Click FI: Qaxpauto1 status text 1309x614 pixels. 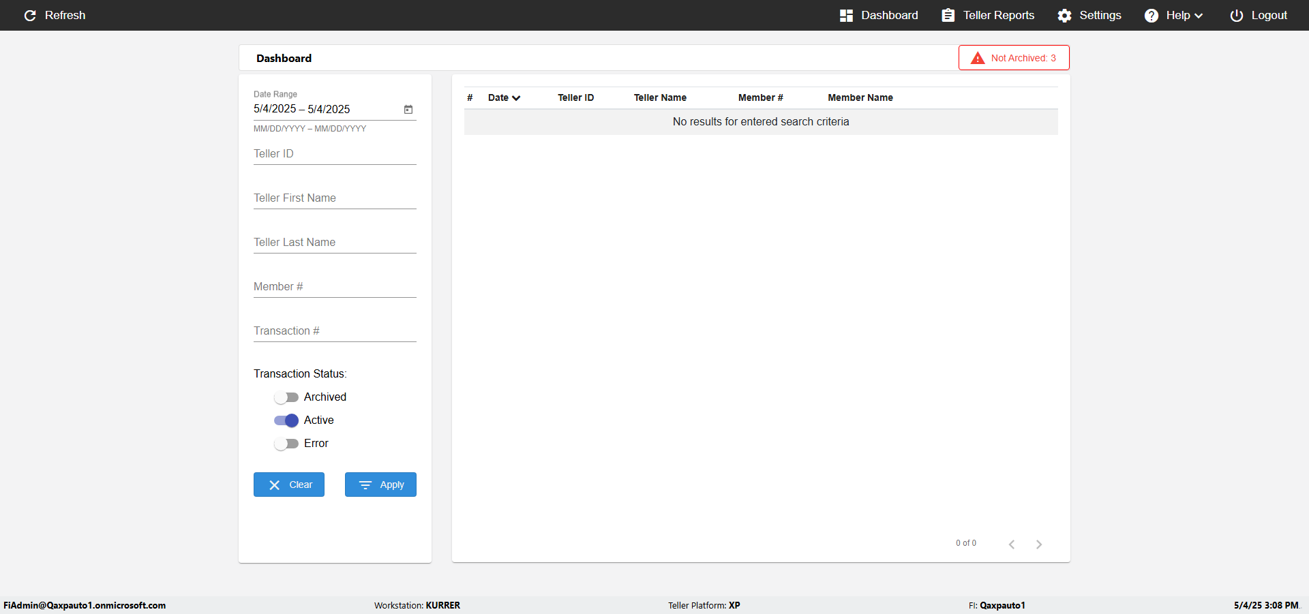tap(997, 605)
